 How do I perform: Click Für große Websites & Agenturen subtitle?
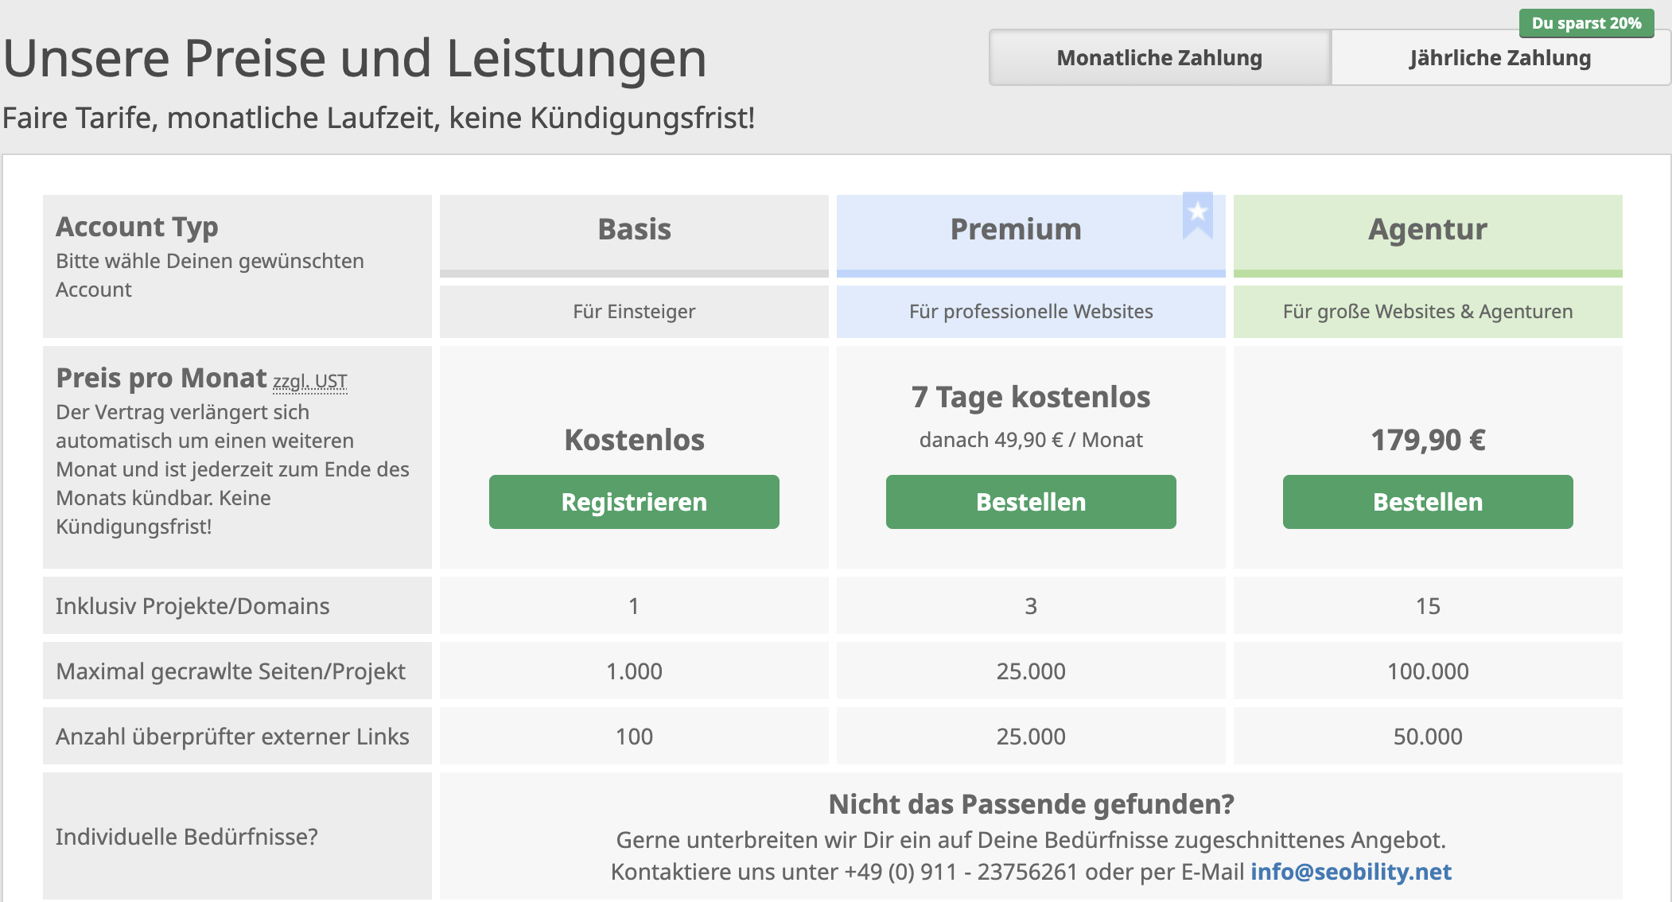pos(1428,312)
